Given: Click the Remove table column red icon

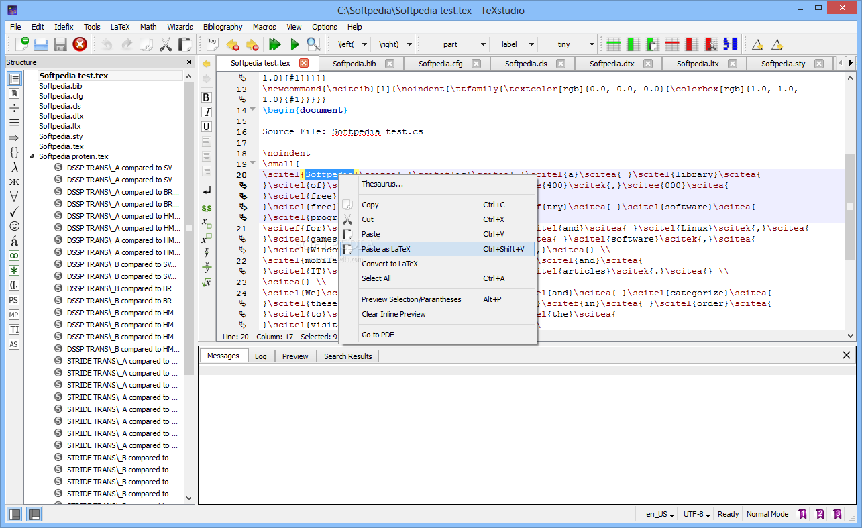Looking at the screenshot, I should point(692,44).
